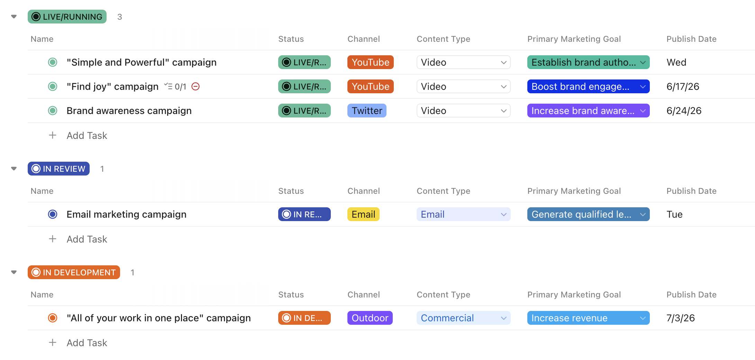The width and height of the screenshot is (755, 360).
Task: Click the Primary Marketing Goal header in IN REVIEW
Action: tap(574, 191)
